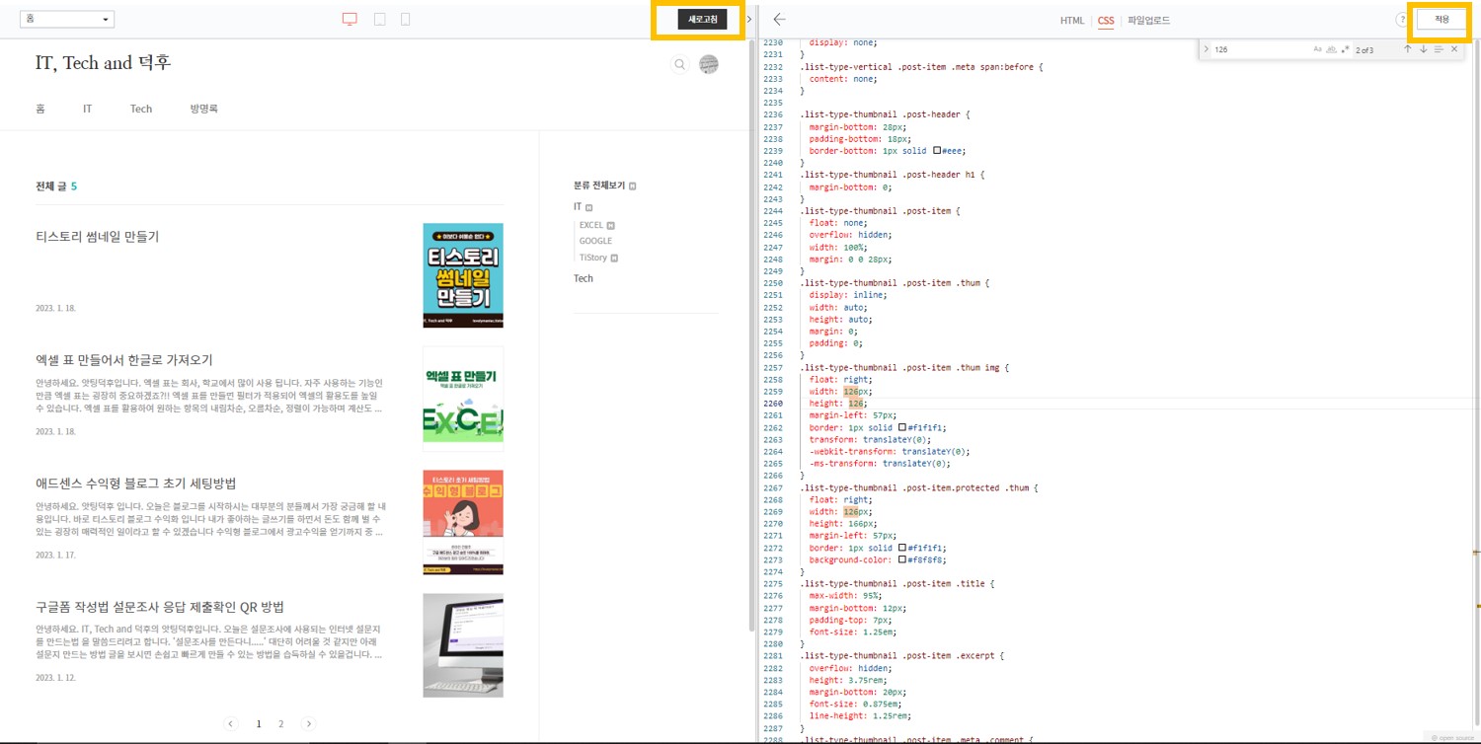This screenshot has height=744, width=1481.
Task: Click page 1 in pagination
Action: [259, 723]
